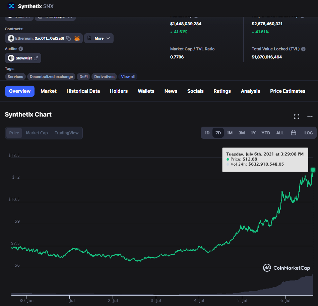Screen dimensions: 318x306
Task: Click the volume bars under the chart
Action: coord(295,286)
